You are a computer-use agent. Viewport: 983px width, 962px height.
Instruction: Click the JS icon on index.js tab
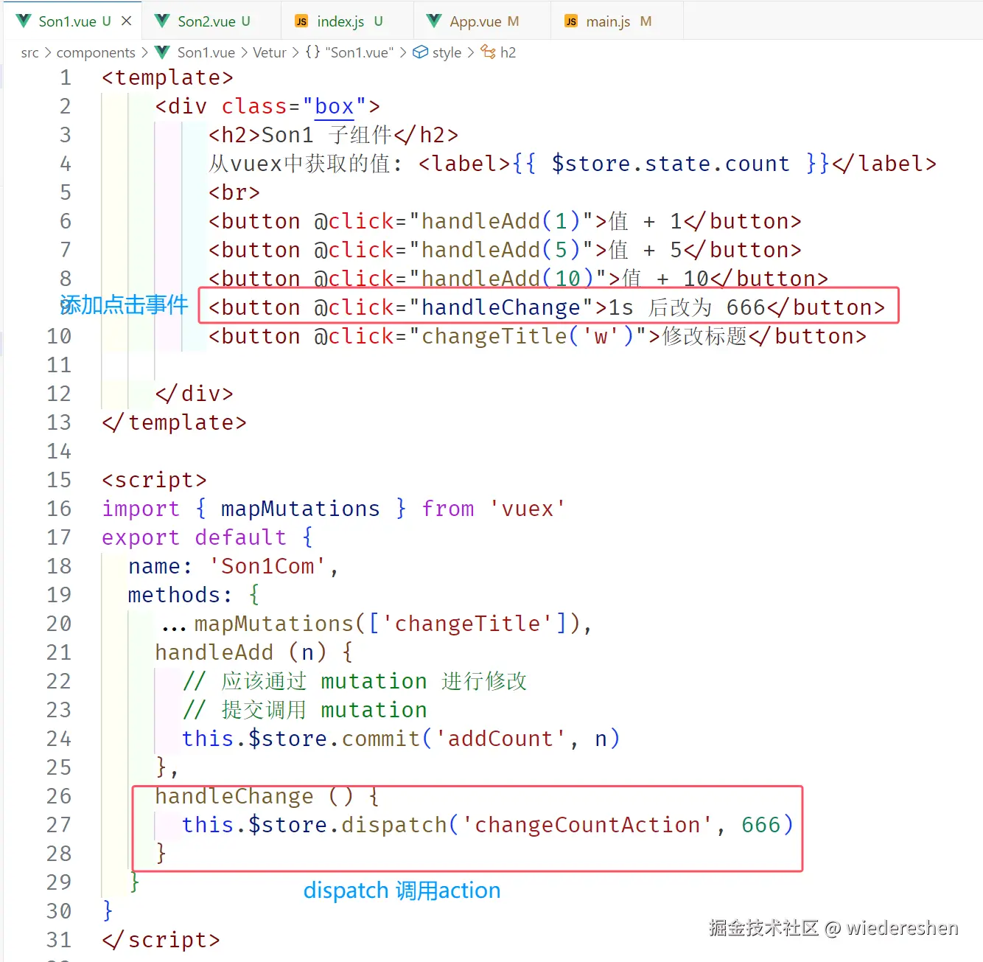[x=301, y=21]
